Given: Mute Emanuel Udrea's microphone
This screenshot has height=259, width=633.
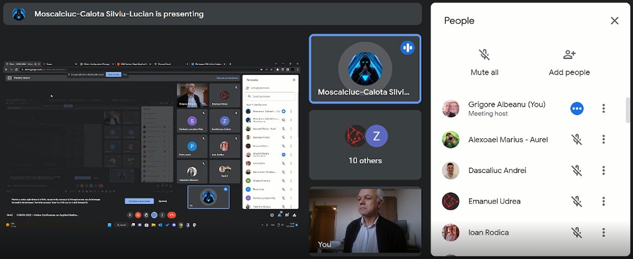Looking at the screenshot, I should (x=577, y=201).
